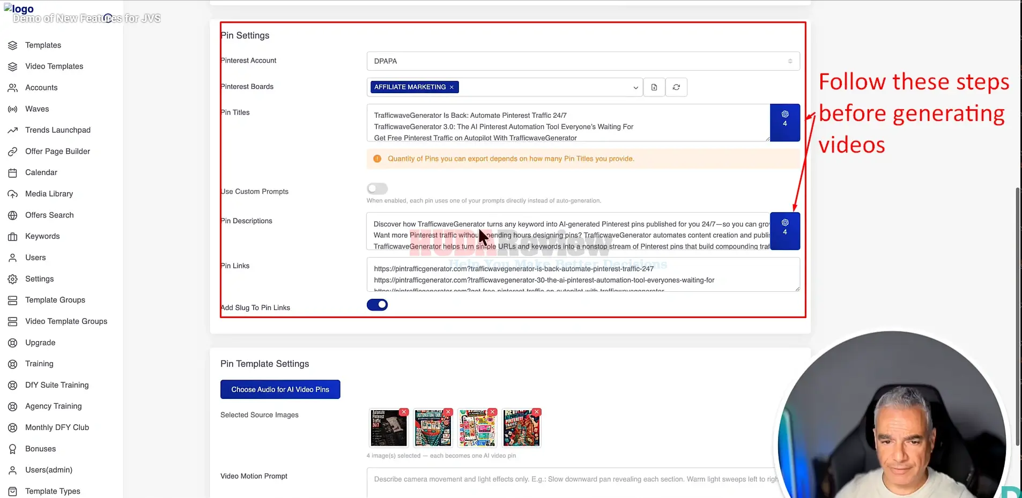Click the Offers Search globe icon
Viewport: 1022px width, 498px height.
[x=13, y=215]
